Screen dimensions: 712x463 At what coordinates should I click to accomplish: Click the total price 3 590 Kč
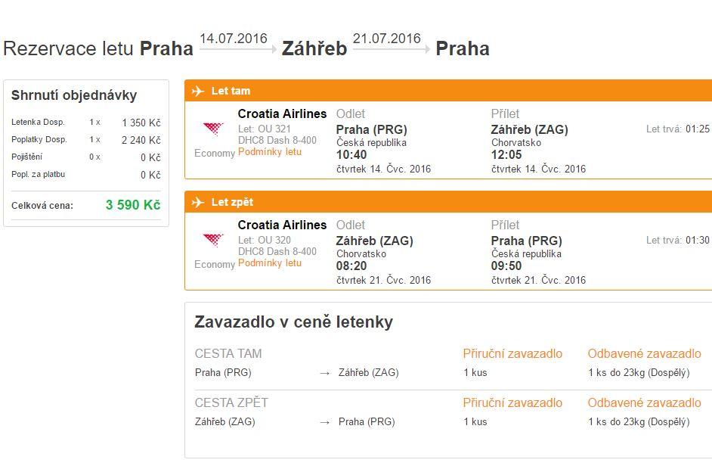(x=133, y=205)
